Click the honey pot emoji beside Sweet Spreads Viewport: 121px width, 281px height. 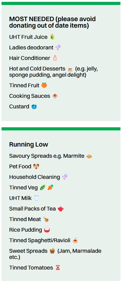click(52, 251)
